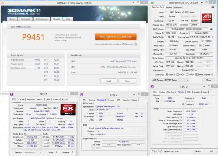Click the Combined Score value 7134
Viewport: 218px width, 156px height.
click(38, 68)
